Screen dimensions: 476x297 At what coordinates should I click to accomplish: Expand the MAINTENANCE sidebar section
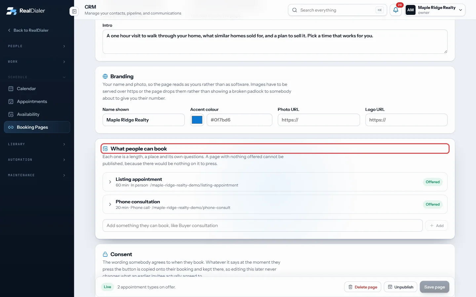pos(37,175)
